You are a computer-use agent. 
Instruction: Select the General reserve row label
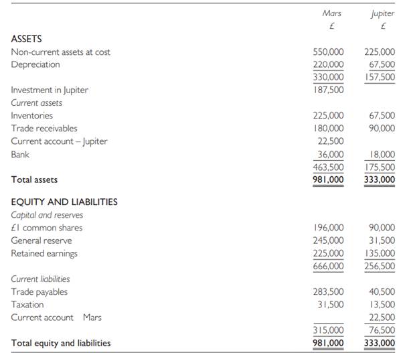(x=42, y=240)
